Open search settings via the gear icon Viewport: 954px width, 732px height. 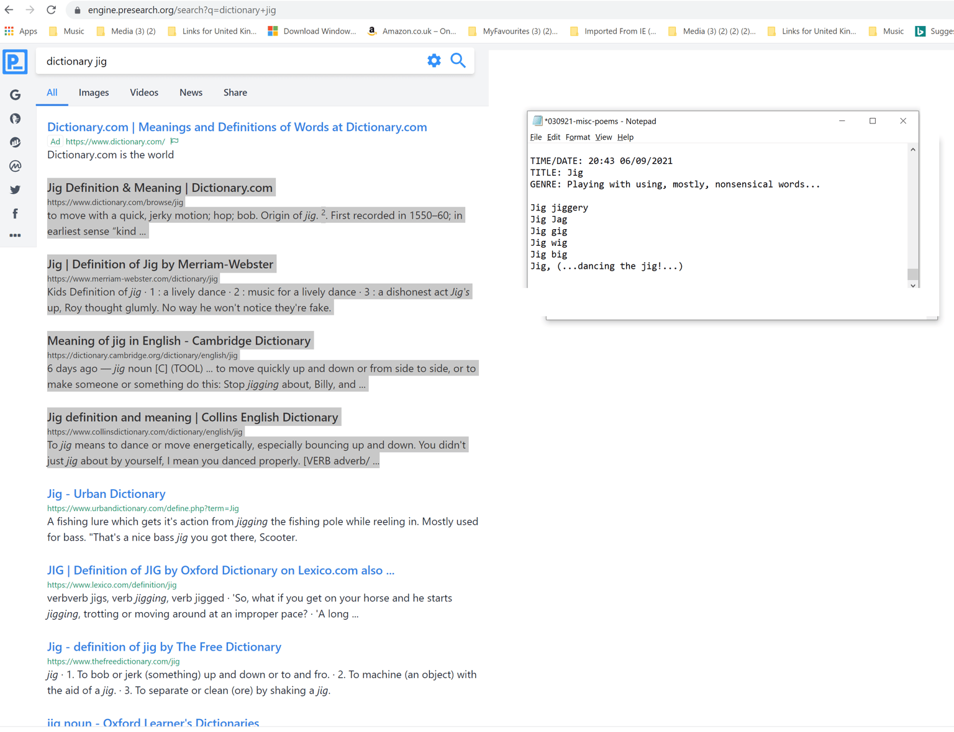click(x=434, y=60)
